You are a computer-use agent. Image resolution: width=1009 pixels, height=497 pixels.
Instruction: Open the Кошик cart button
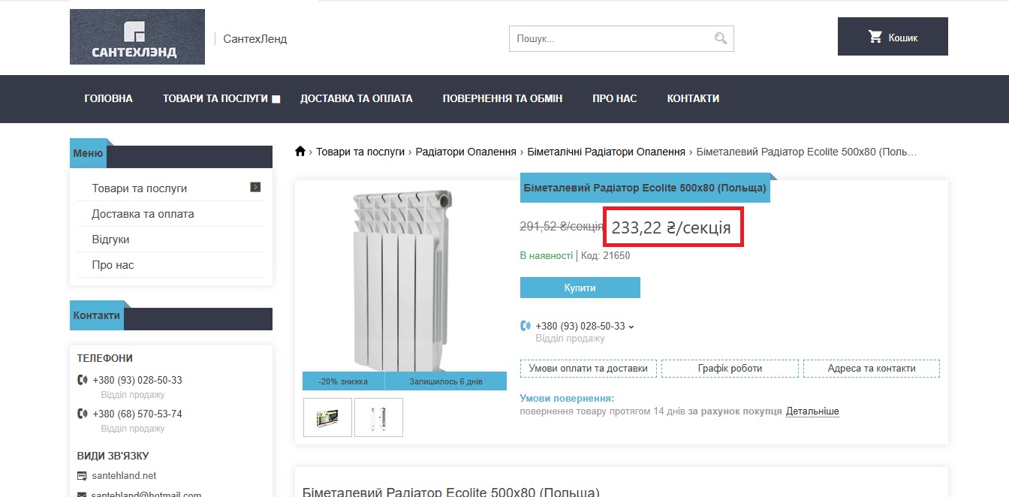(x=893, y=37)
